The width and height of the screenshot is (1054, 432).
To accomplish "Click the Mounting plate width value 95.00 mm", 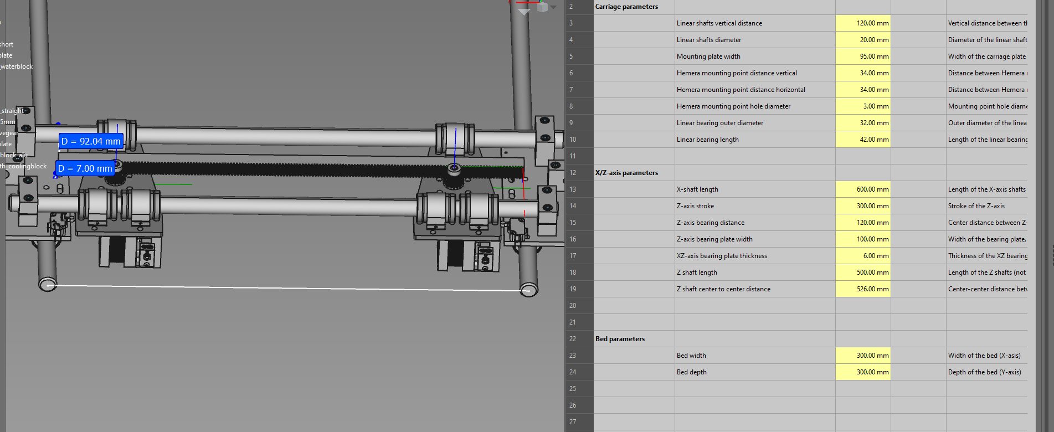I will point(863,56).
